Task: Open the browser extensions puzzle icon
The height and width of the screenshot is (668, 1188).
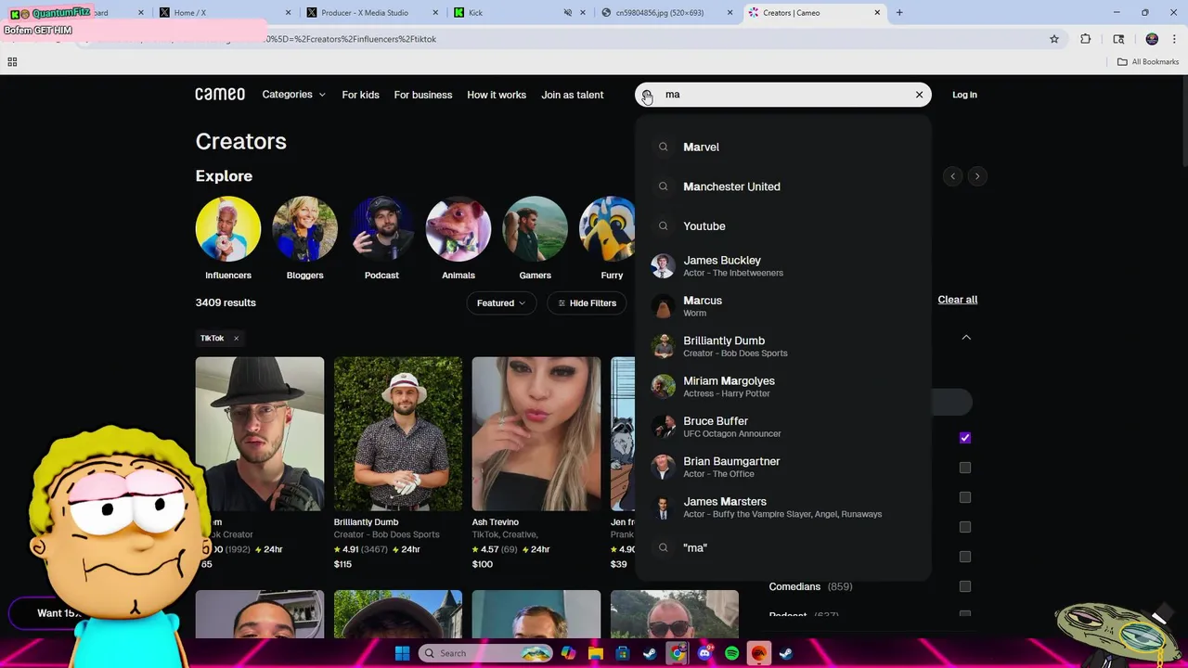Action: pyautogui.click(x=1085, y=39)
